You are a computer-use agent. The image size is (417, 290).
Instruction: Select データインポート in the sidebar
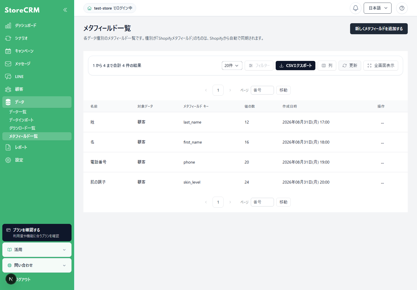(21, 120)
